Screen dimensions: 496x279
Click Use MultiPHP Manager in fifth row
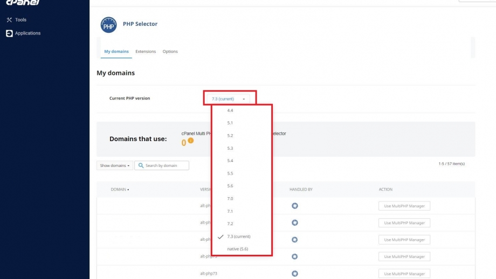[x=404, y=274]
